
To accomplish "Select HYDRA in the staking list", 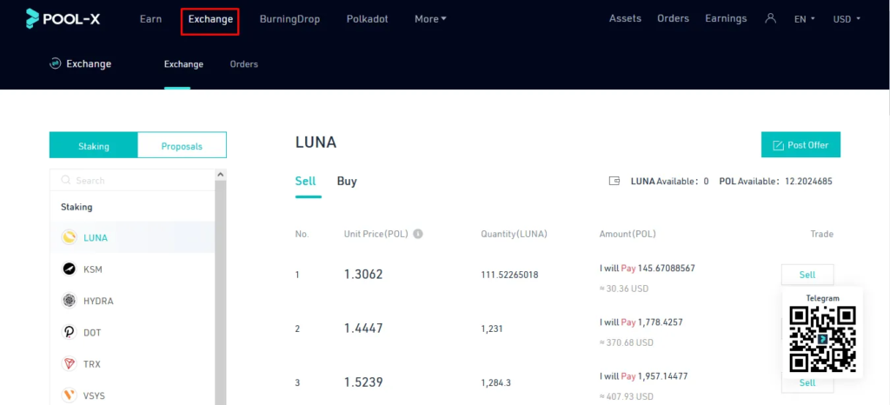I will click(x=132, y=301).
